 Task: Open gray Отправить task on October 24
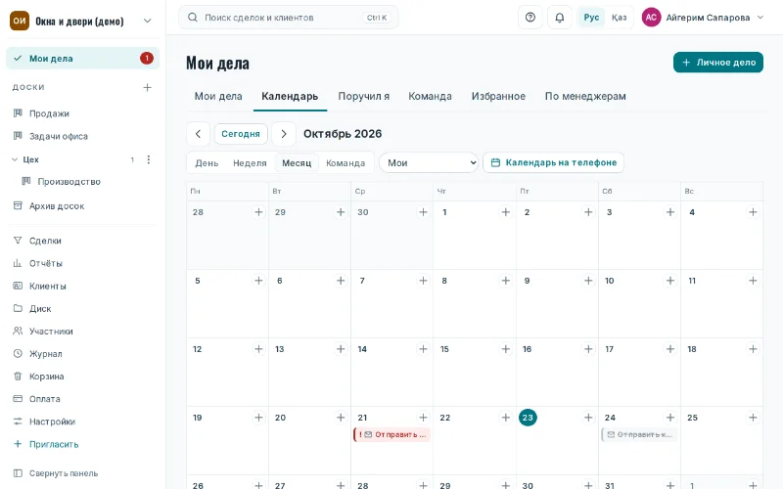tap(640, 434)
